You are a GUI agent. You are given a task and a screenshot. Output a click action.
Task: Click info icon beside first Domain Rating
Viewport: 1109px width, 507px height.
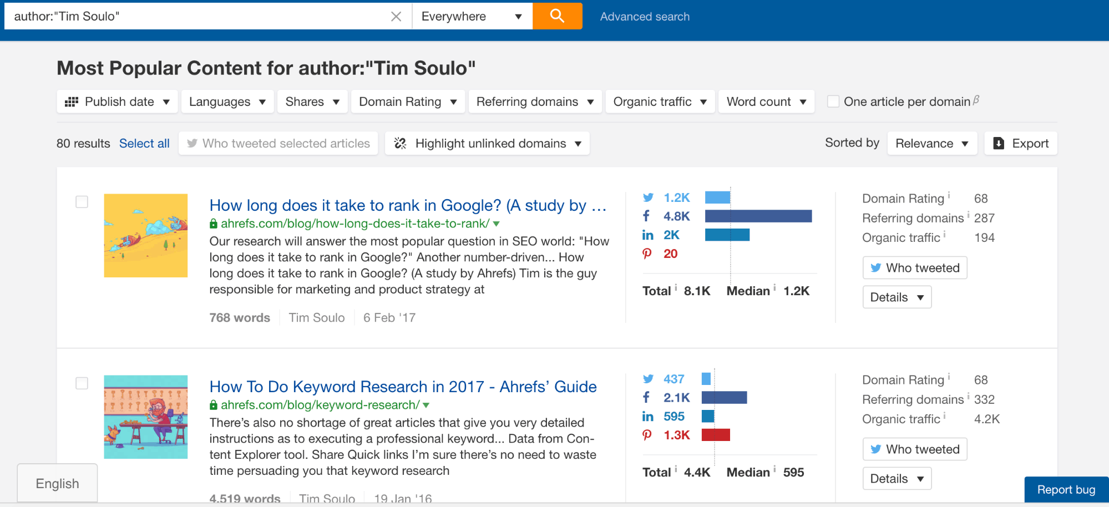click(x=949, y=195)
